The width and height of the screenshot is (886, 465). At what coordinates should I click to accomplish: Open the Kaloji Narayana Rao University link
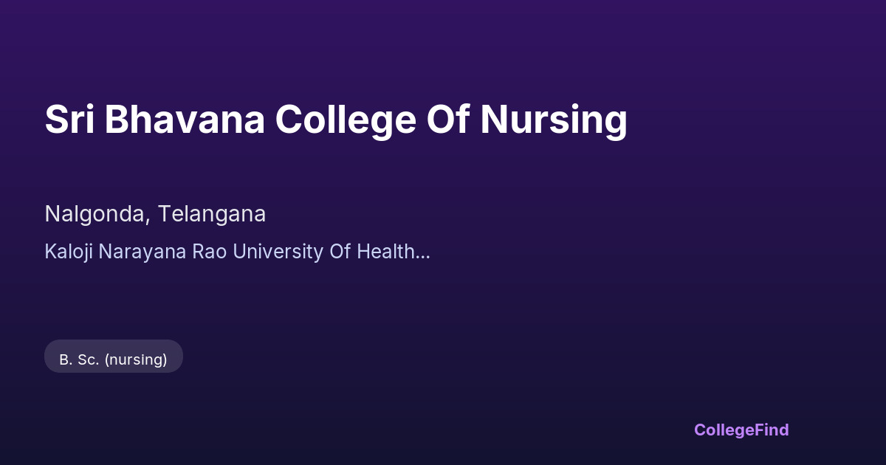[x=229, y=252]
